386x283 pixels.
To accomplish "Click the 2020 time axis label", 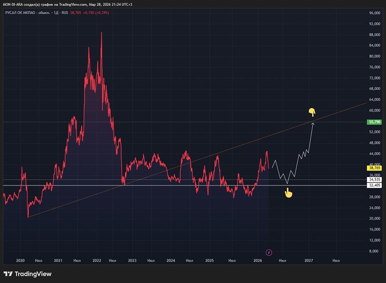I will tap(20, 260).
